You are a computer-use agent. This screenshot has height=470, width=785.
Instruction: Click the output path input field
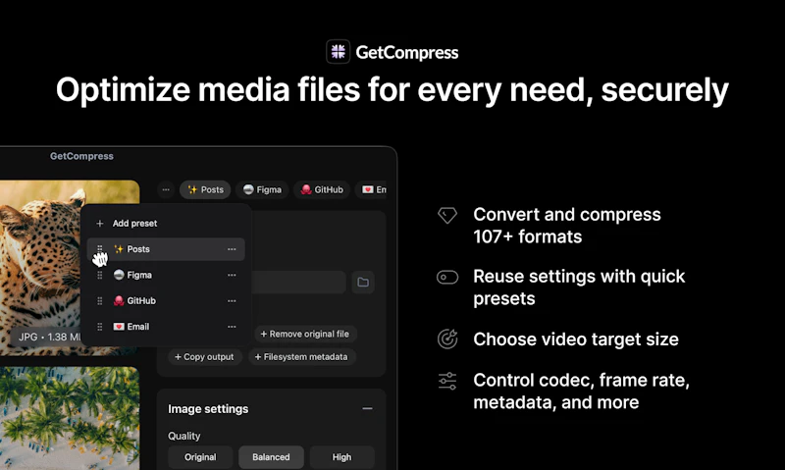coord(298,283)
